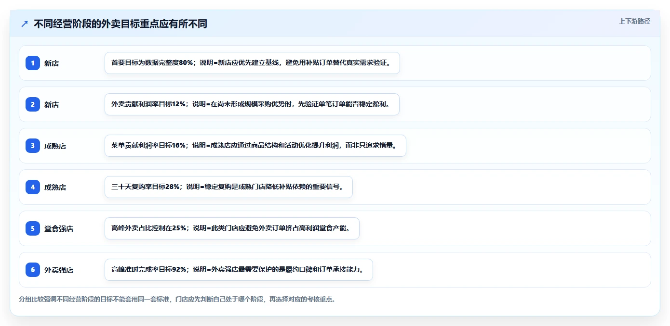Open the 外卖贡献利润率目标12% description box
The image size is (670, 326).
252,104
